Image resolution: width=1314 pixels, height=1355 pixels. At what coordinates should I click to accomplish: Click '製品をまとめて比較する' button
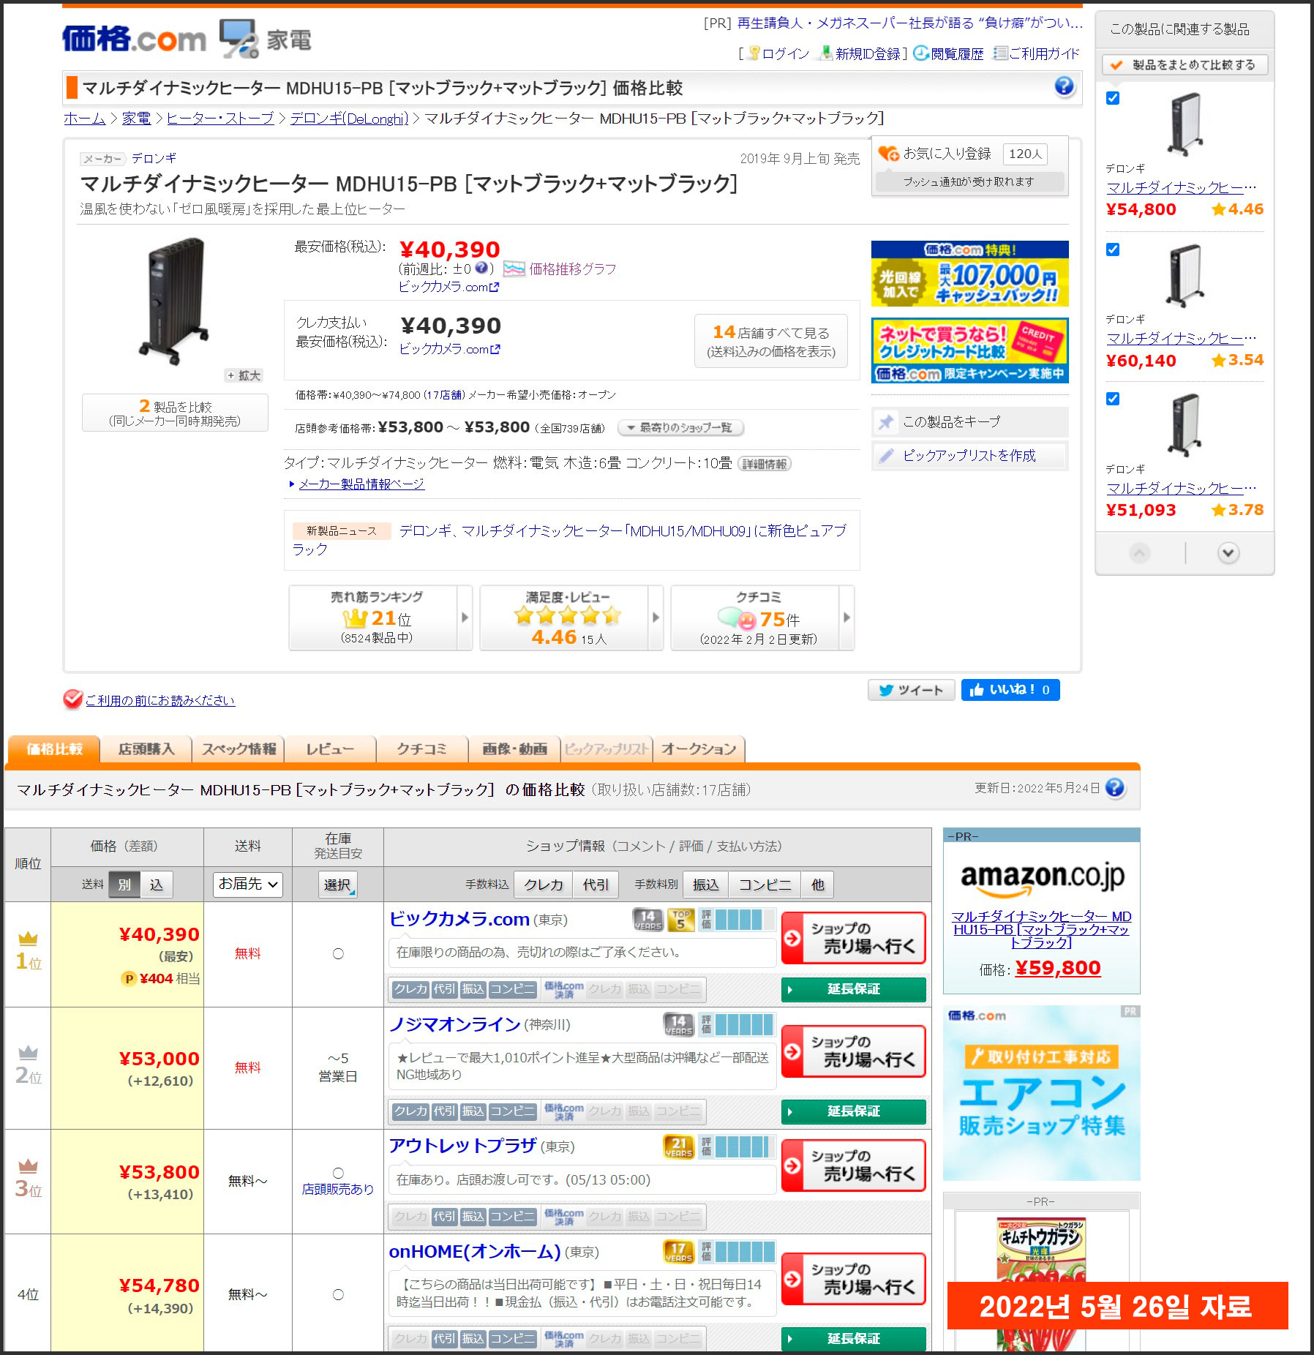(x=1185, y=64)
